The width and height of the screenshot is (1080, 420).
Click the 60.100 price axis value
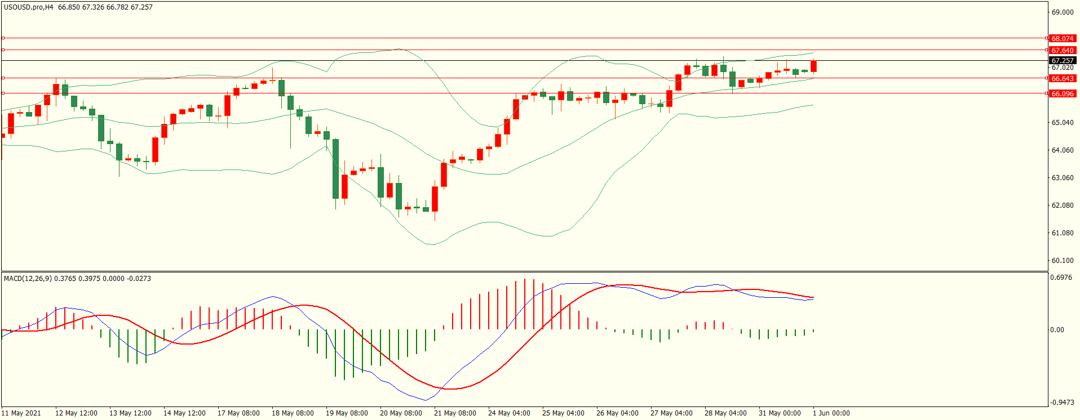pyautogui.click(x=1062, y=261)
